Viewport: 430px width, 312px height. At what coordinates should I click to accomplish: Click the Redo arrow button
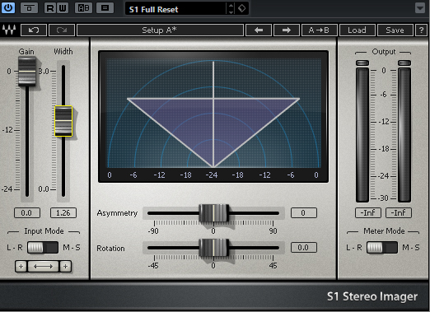pyautogui.click(x=62, y=30)
